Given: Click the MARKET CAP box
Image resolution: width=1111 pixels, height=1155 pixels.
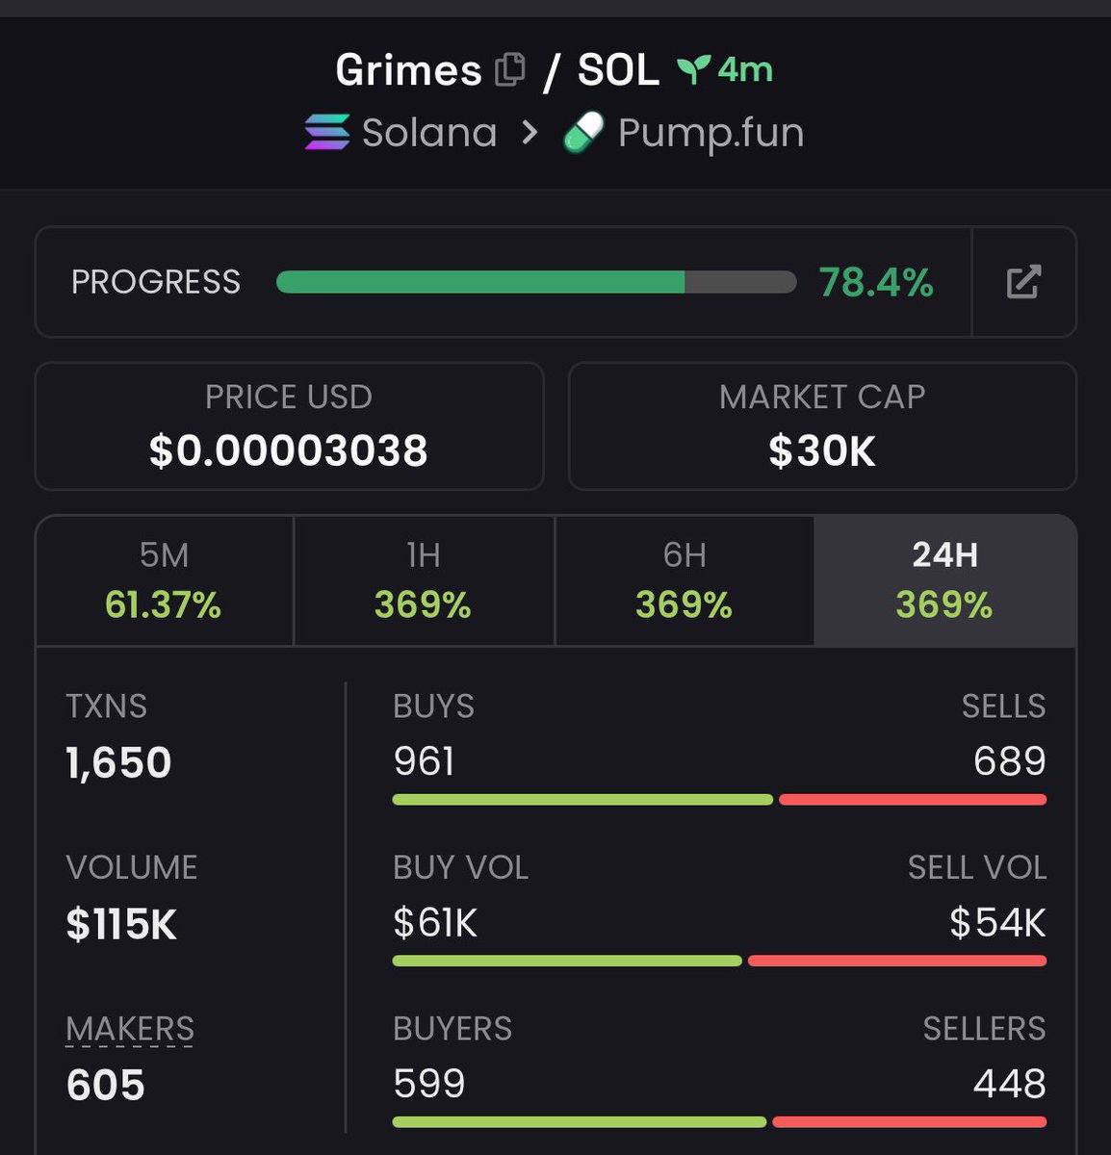Looking at the screenshot, I should point(822,426).
